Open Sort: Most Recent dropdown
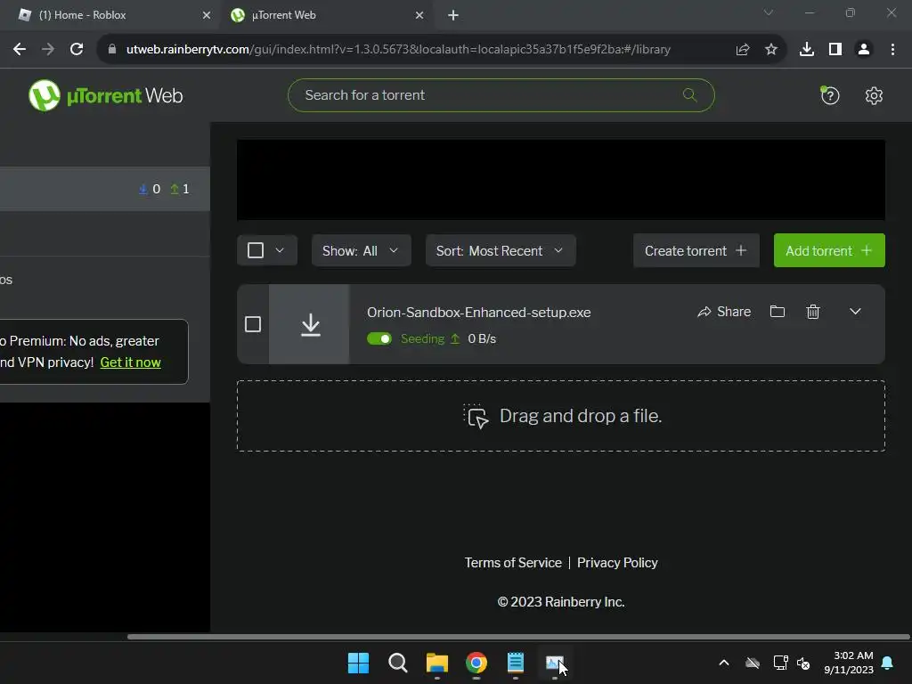The image size is (912, 684). point(501,250)
